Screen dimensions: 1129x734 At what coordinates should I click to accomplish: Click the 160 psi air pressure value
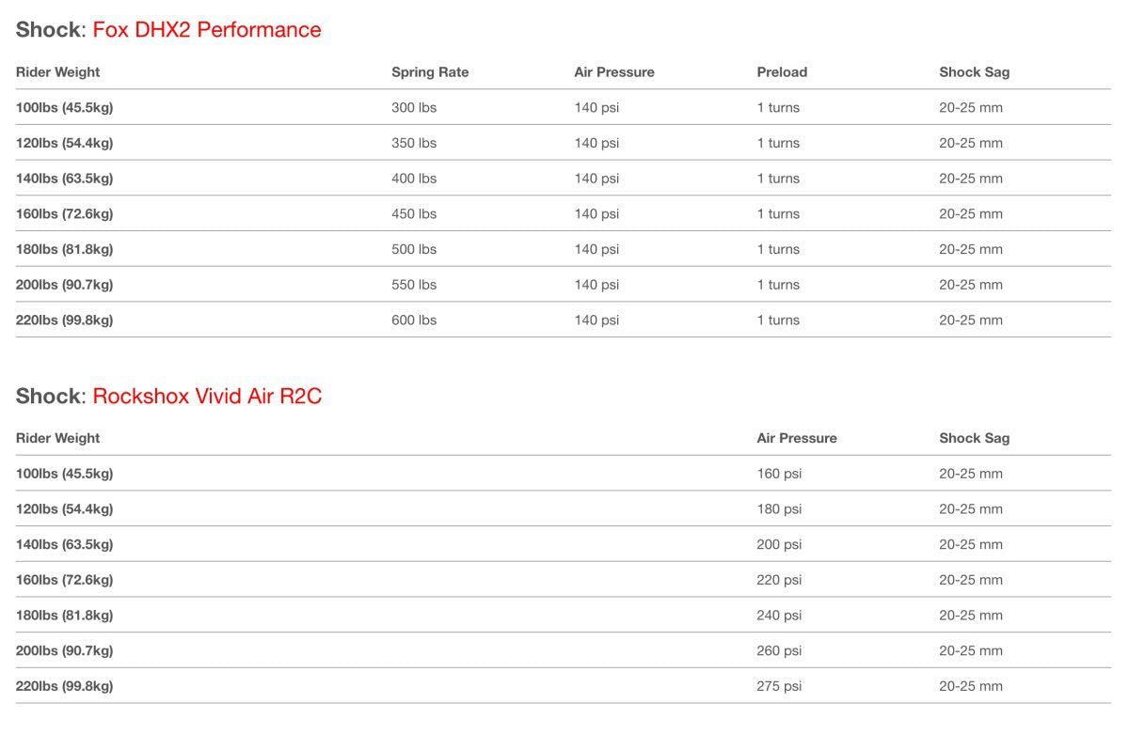779,474
